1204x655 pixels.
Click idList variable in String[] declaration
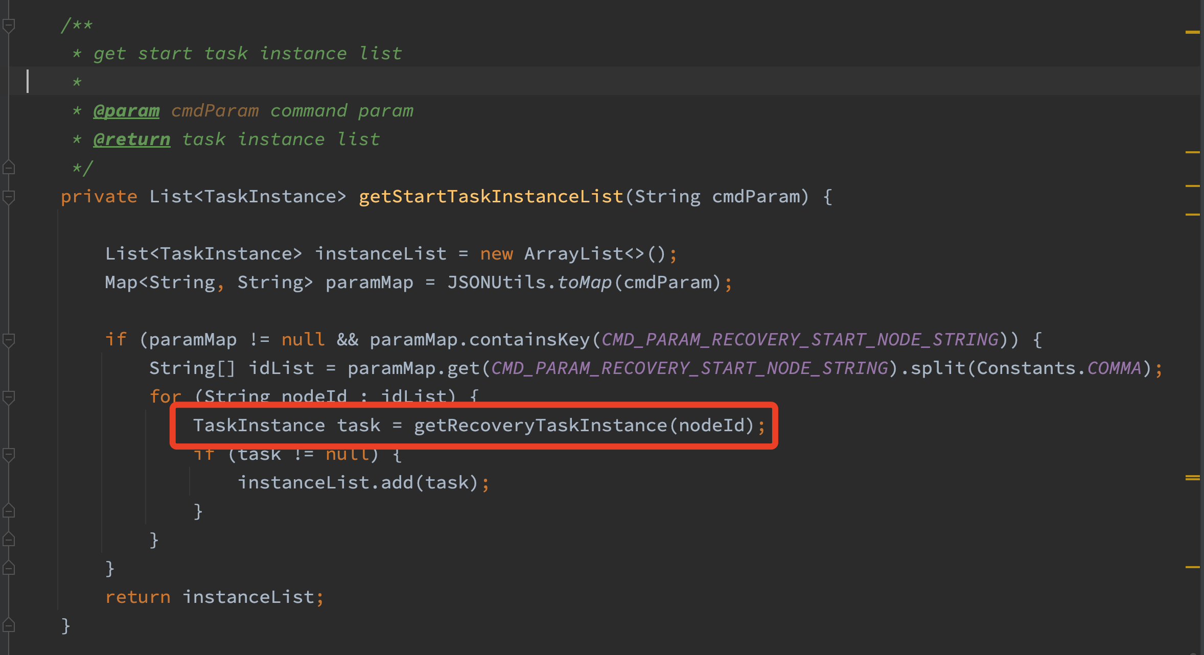coord(281,368)
